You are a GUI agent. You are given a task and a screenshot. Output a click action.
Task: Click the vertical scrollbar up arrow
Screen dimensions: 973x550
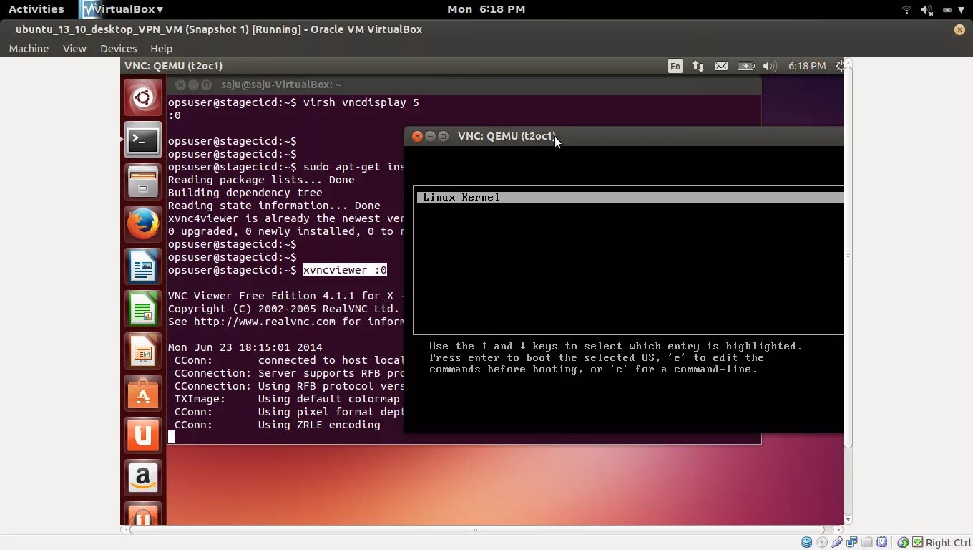[x=848, y=62]
